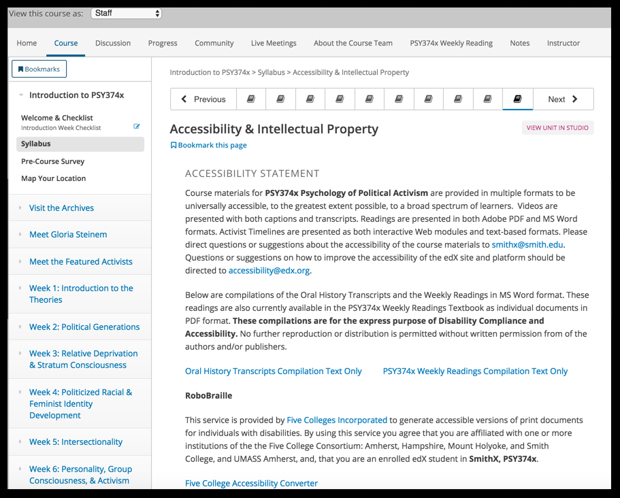Click the edit icon beside Introduction Week Checklist
This screenshot has height=498, width=620.
[136, 127]
